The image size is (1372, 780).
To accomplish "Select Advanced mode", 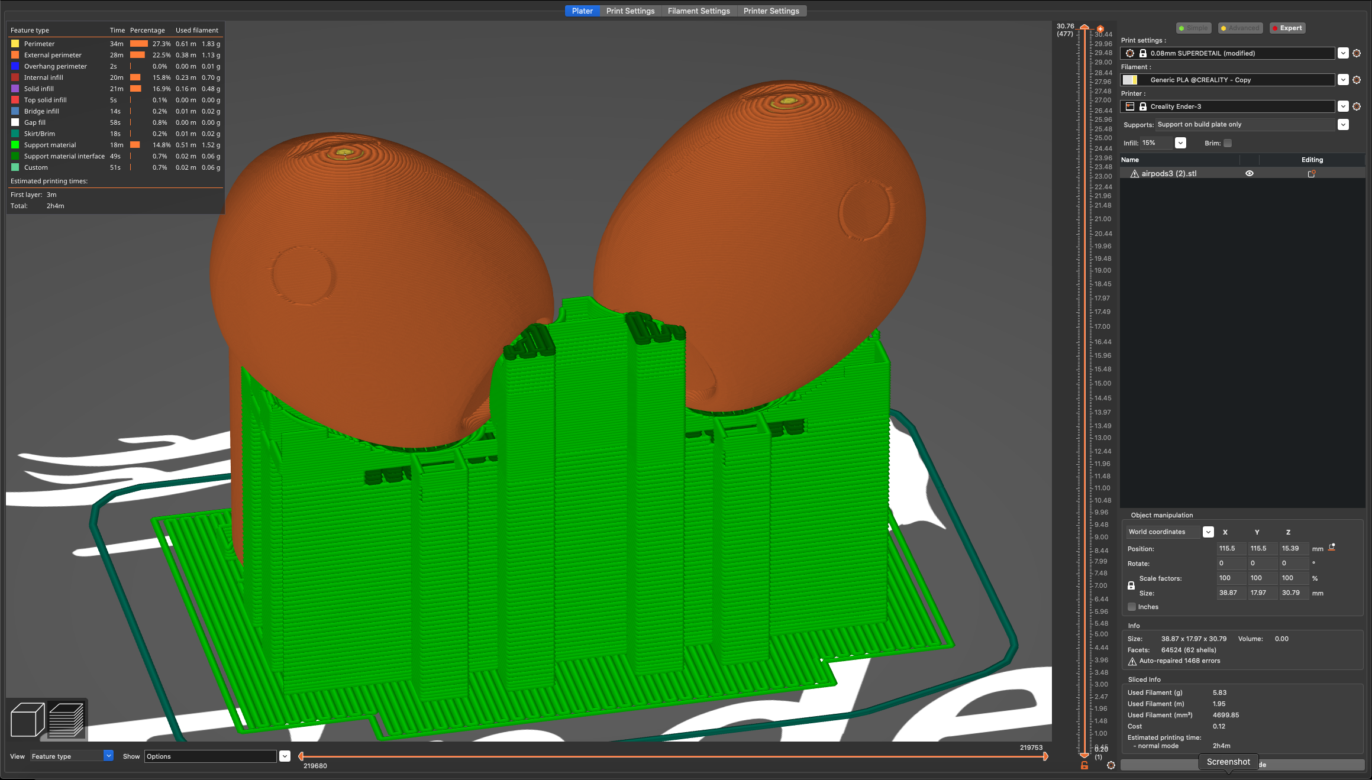I will click(1240, 28).
